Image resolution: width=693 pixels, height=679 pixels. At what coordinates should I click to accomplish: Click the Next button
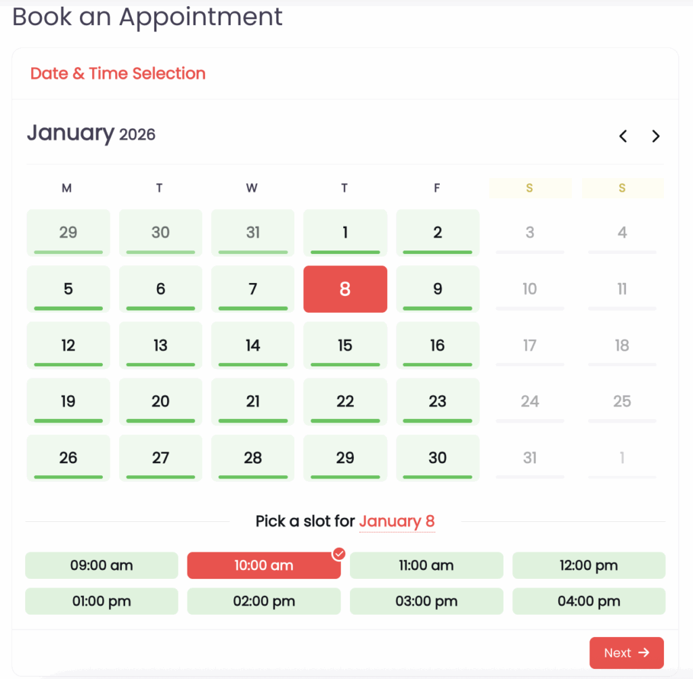(x=626, y=653)
